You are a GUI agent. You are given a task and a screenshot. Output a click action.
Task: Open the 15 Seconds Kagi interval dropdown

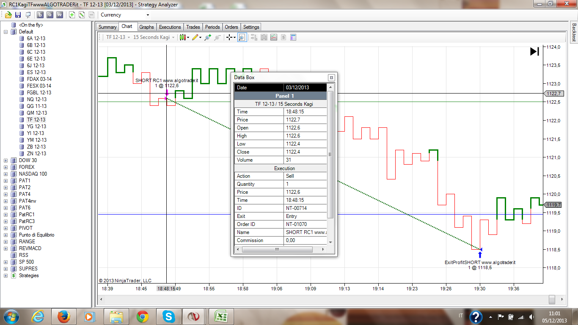pyautogui.click(x=154, y=37)
